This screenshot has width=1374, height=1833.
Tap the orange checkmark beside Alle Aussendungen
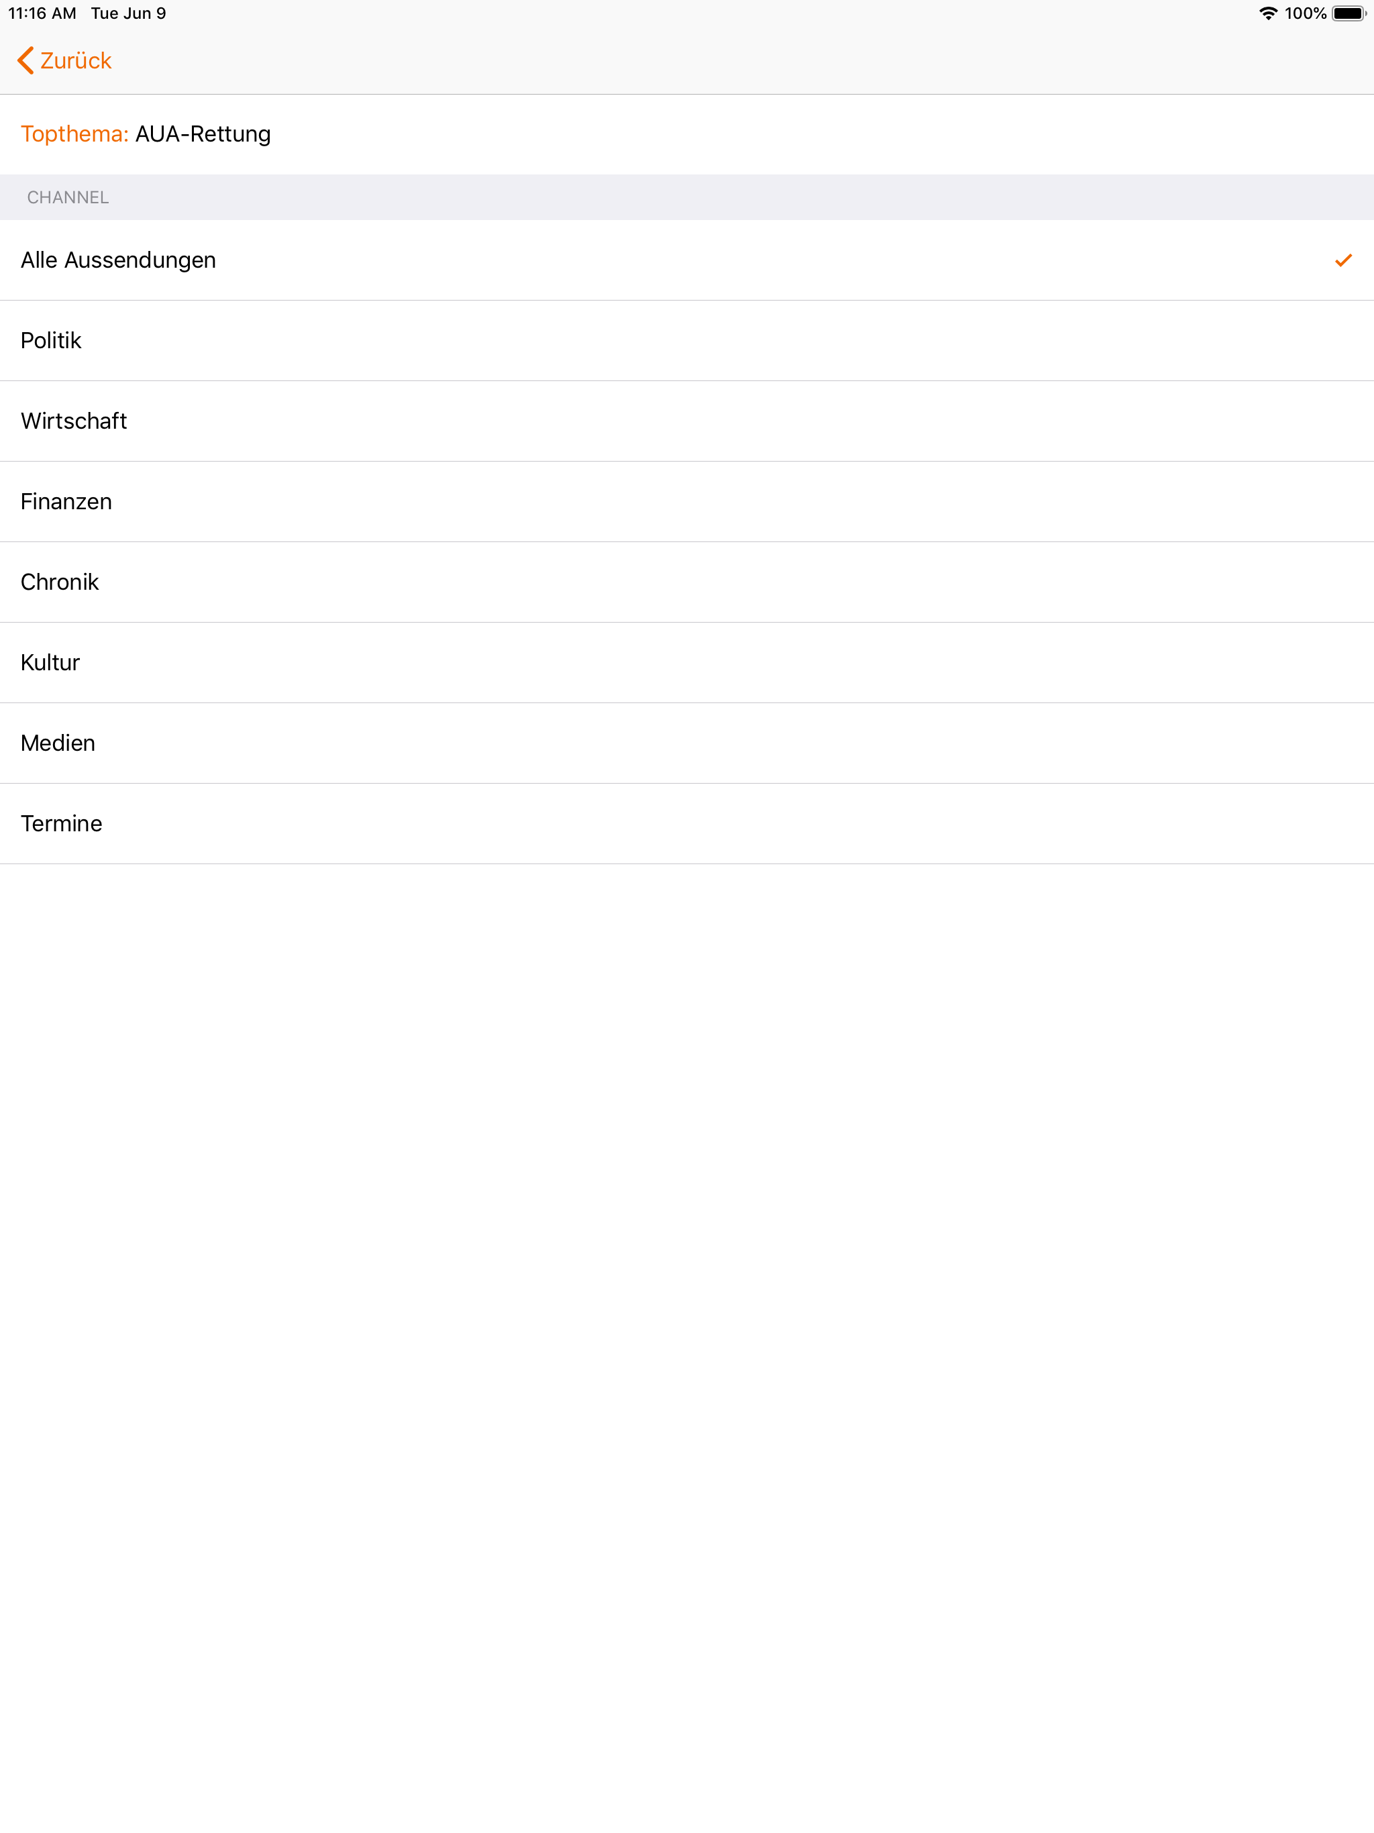point(1343,260)
